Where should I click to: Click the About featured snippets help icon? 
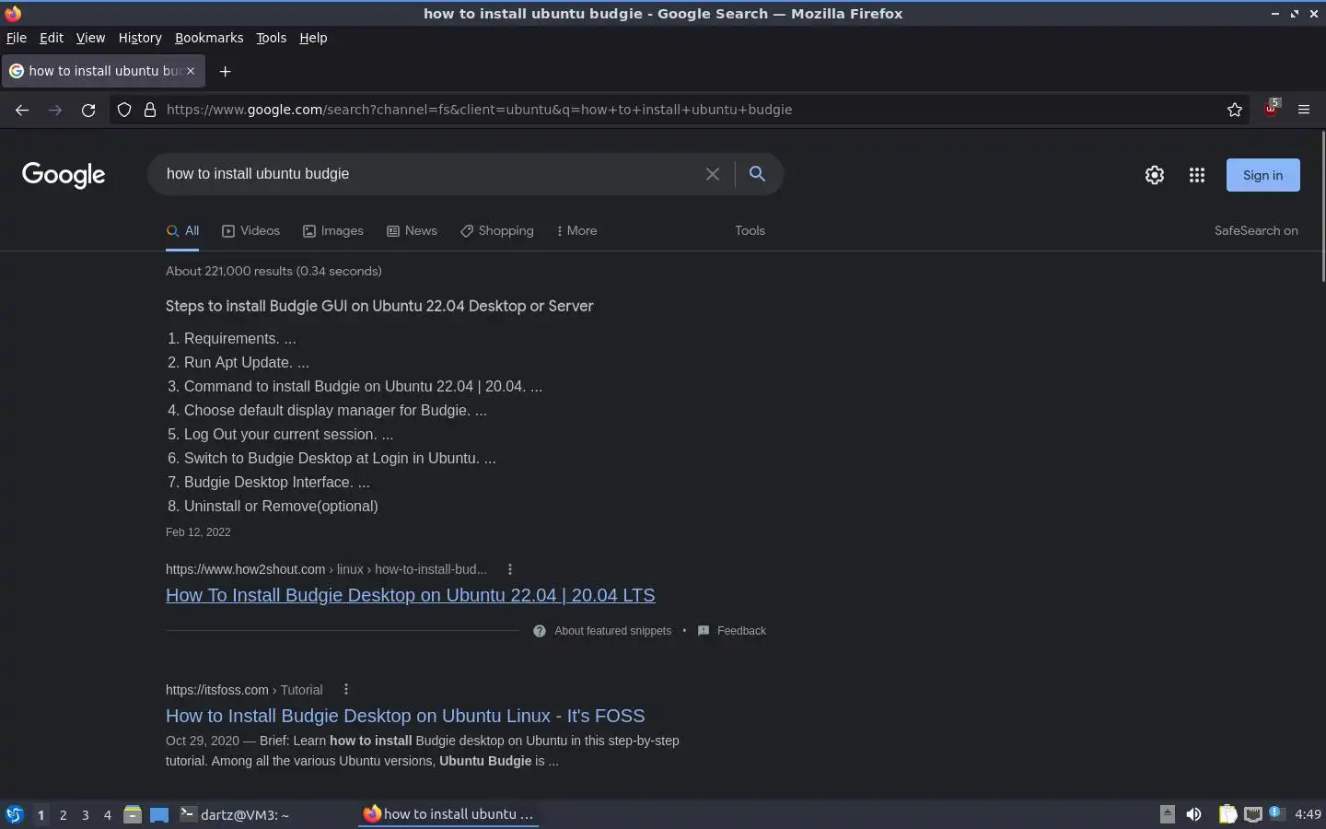click(540, 631)
